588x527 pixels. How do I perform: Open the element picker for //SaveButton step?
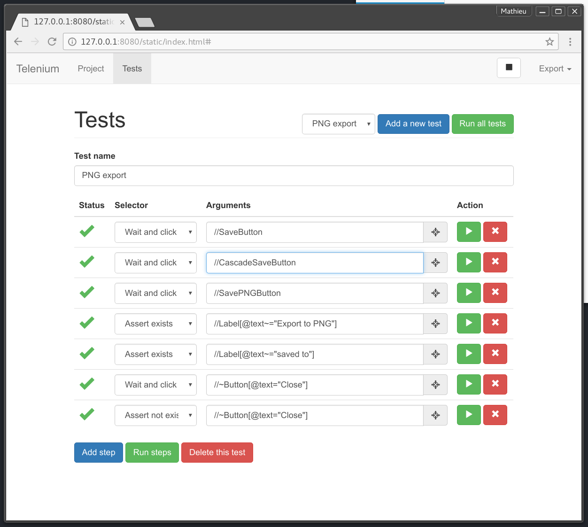(435, 232)
